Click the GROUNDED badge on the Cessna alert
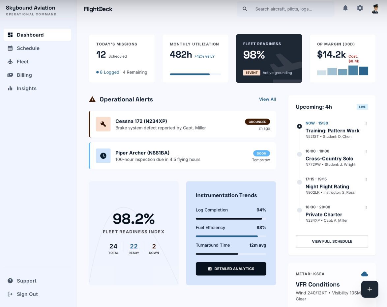 pyautogui.click(x=257, y=122)
